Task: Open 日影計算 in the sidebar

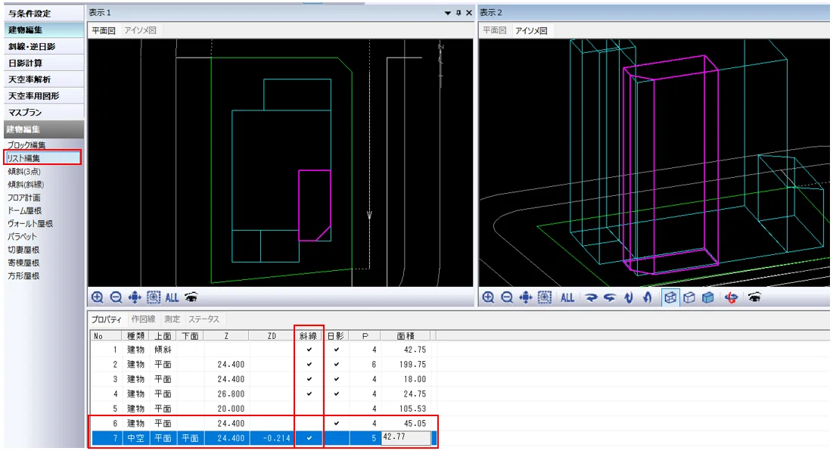Action: pos(44,64)
